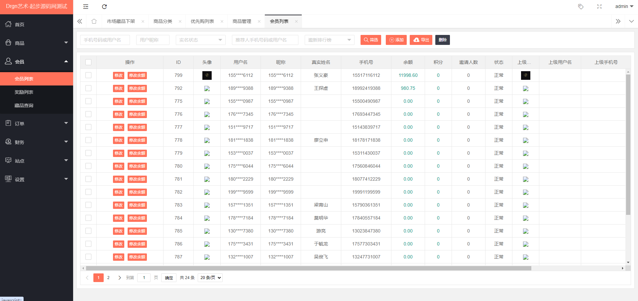This screenshot has width=638, height=301.
Task: Click the refresh page icon
Action: click(104, 7)
